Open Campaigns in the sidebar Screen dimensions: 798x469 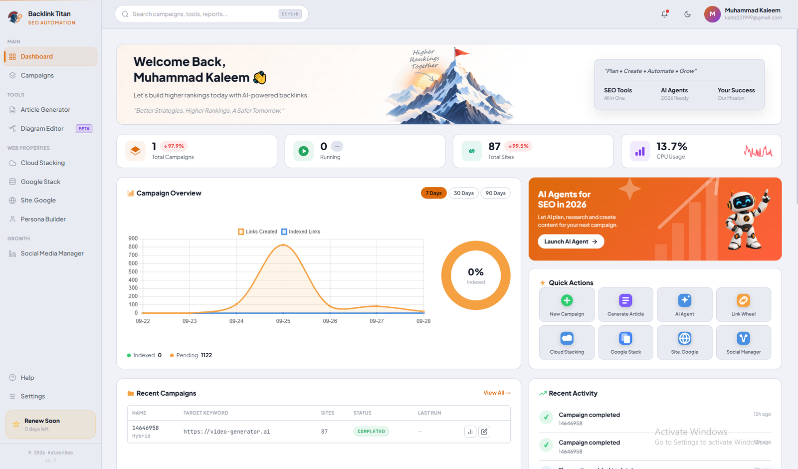point(50,75)
